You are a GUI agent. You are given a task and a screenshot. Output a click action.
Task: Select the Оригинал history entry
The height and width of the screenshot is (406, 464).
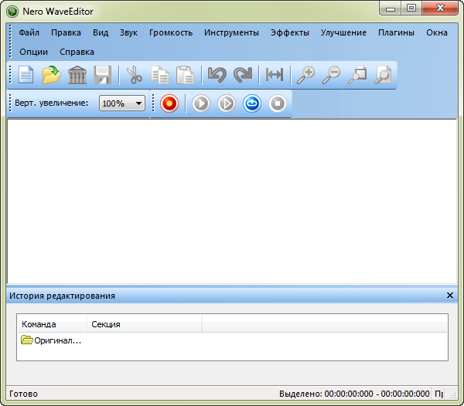[x=52, y=340]
